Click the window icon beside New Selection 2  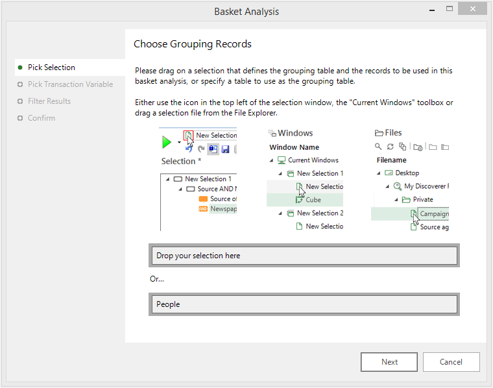pos(291,213)
